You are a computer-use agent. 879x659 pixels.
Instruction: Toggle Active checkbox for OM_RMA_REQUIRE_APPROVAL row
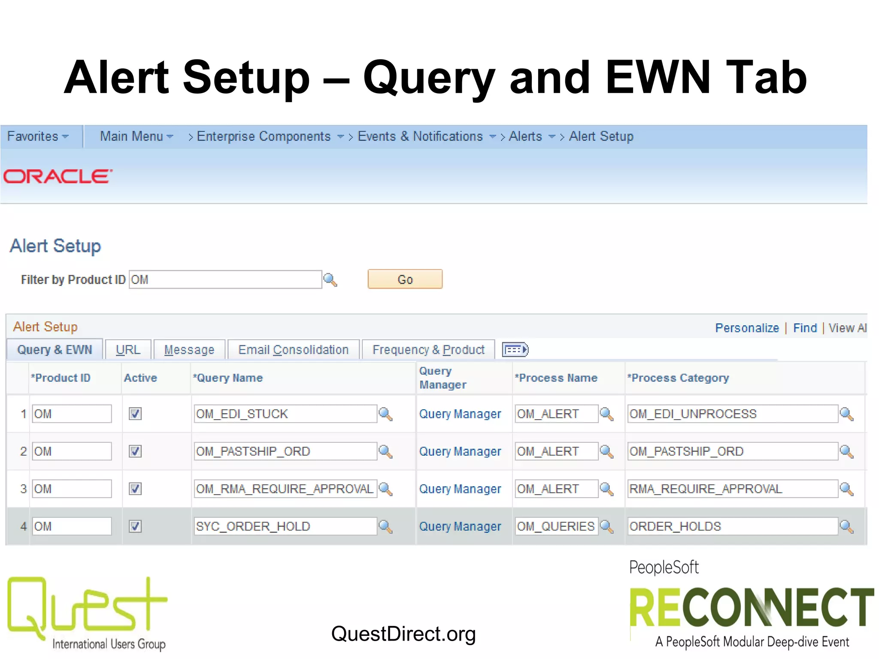coord(135,489)
